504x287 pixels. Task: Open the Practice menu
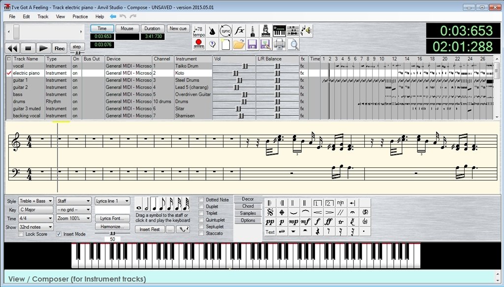(x=80, y=16)
